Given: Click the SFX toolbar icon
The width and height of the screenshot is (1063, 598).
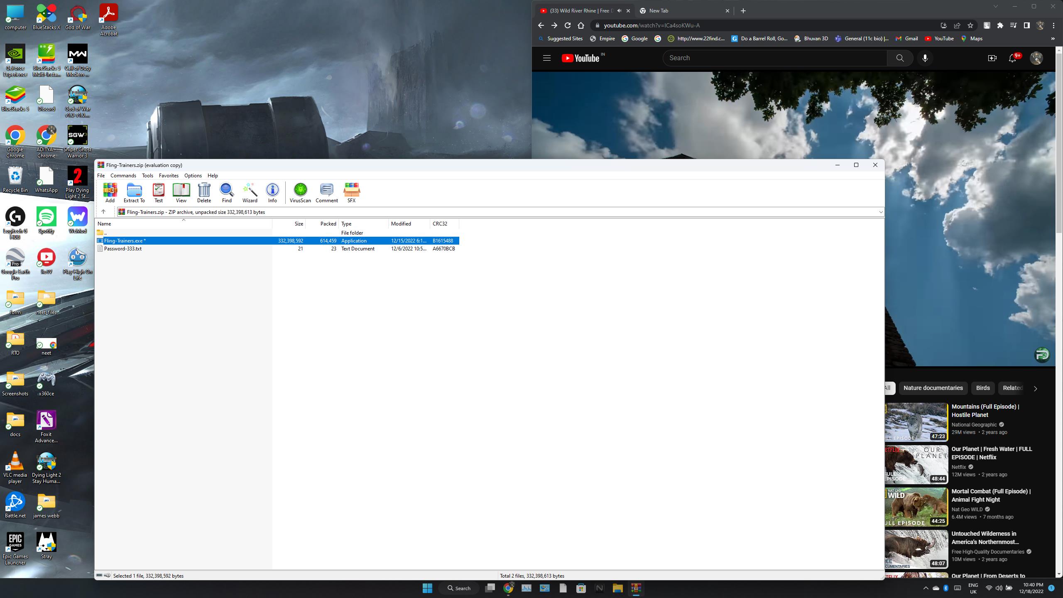Looking at the screenshot, I should click(351, 193).
